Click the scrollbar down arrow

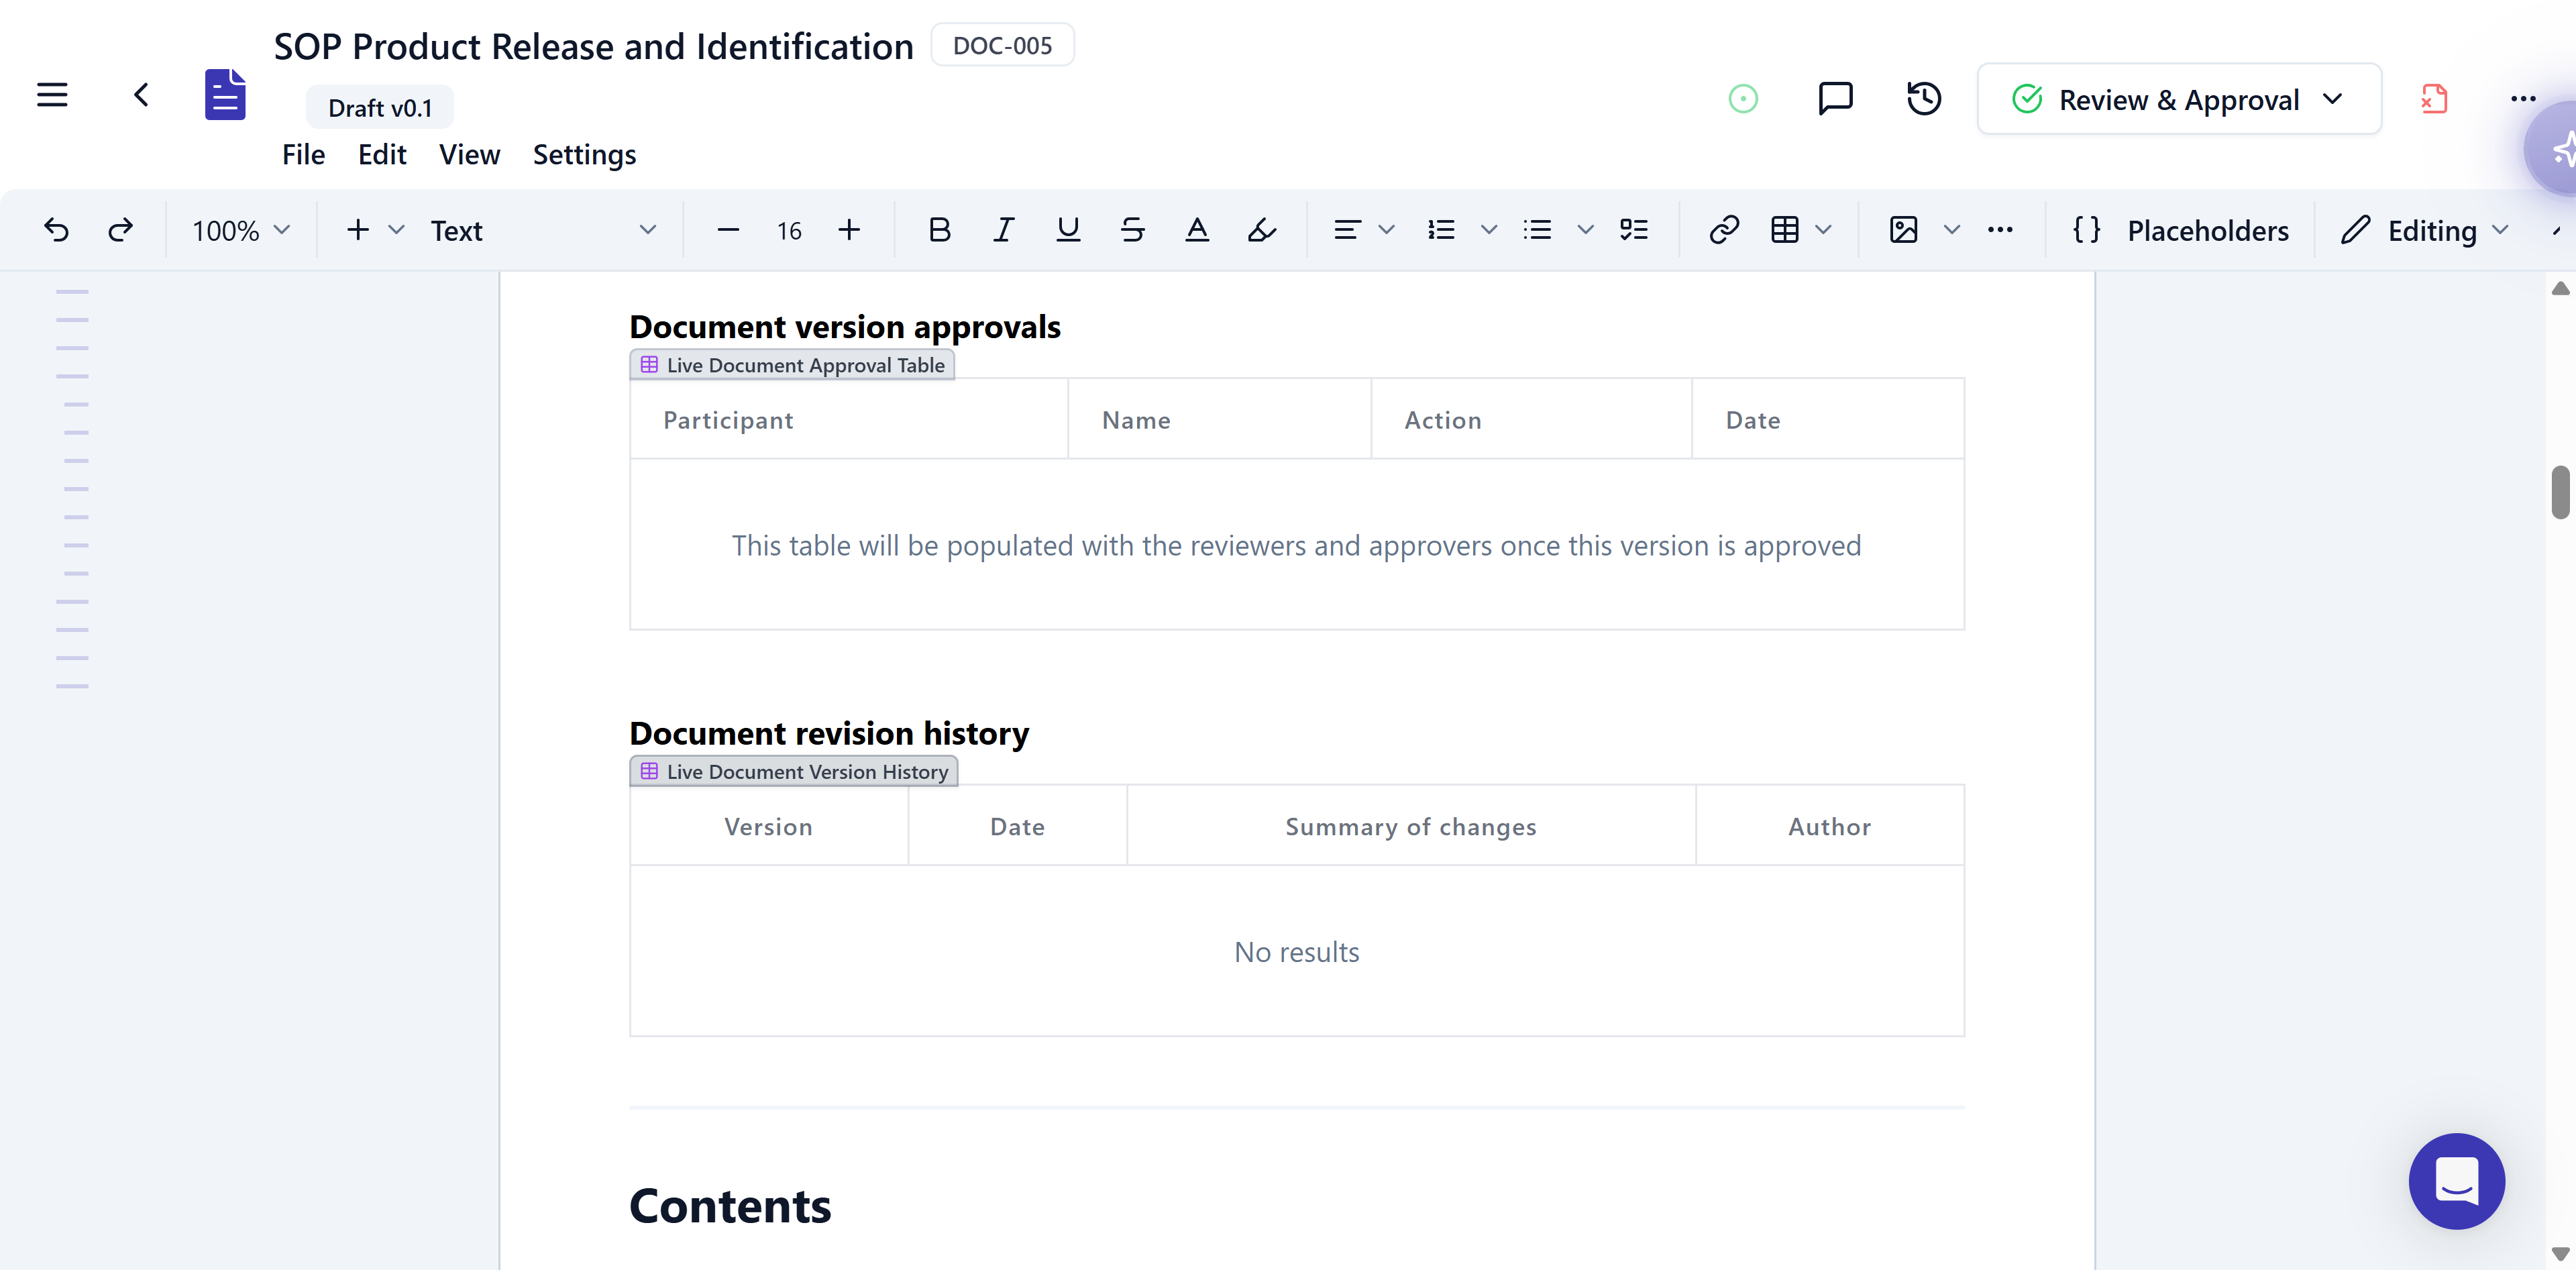(x=2560, y=1253)
